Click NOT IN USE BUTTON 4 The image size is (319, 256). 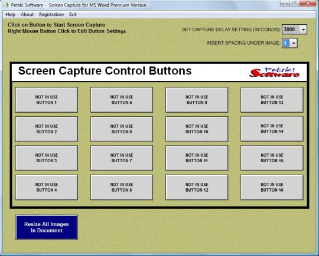click(x=47, y=188)
